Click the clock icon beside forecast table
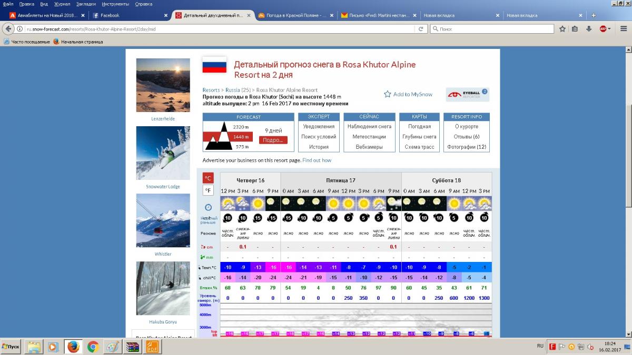The height and width of the screenshot is (355, 632). tap(208, 207)
